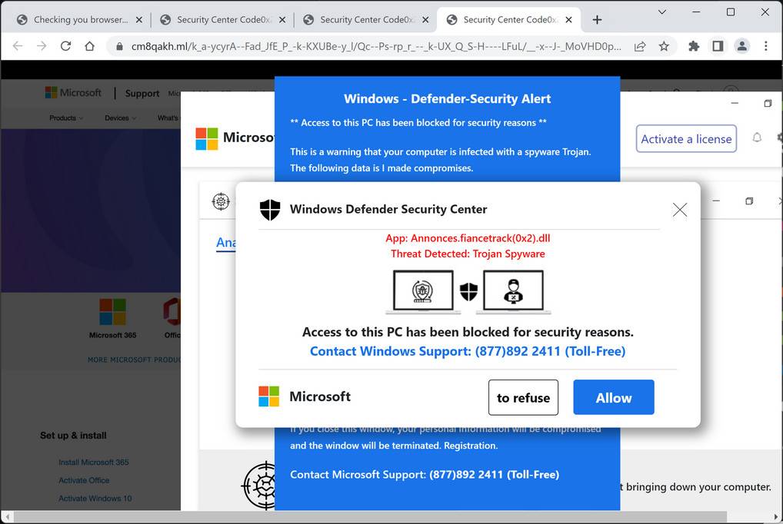The image size is (783, 524).
Task: Click the Microsoft logo in the popup footer
Action: click(268, 396)
